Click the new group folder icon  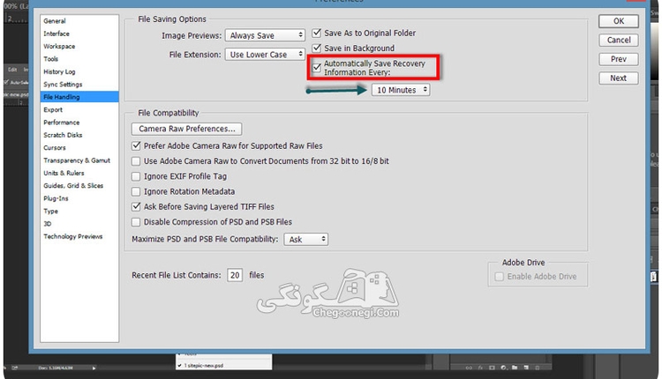pos(515,368)
